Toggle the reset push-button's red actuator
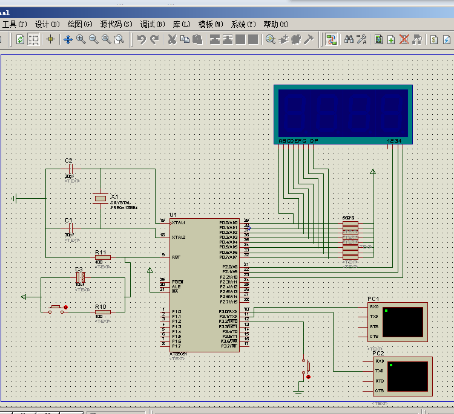 [x=66, y=307]
